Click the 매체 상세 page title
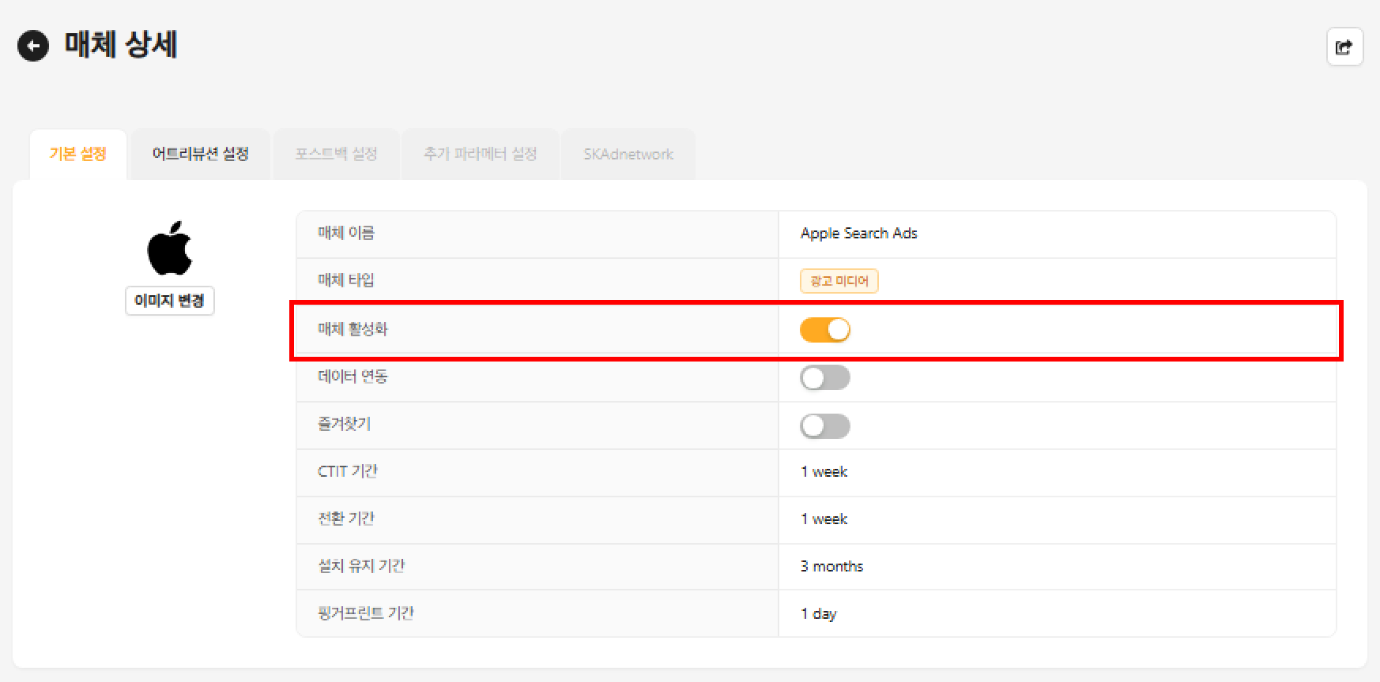The image size is (1380, 682). pos(121,45)
